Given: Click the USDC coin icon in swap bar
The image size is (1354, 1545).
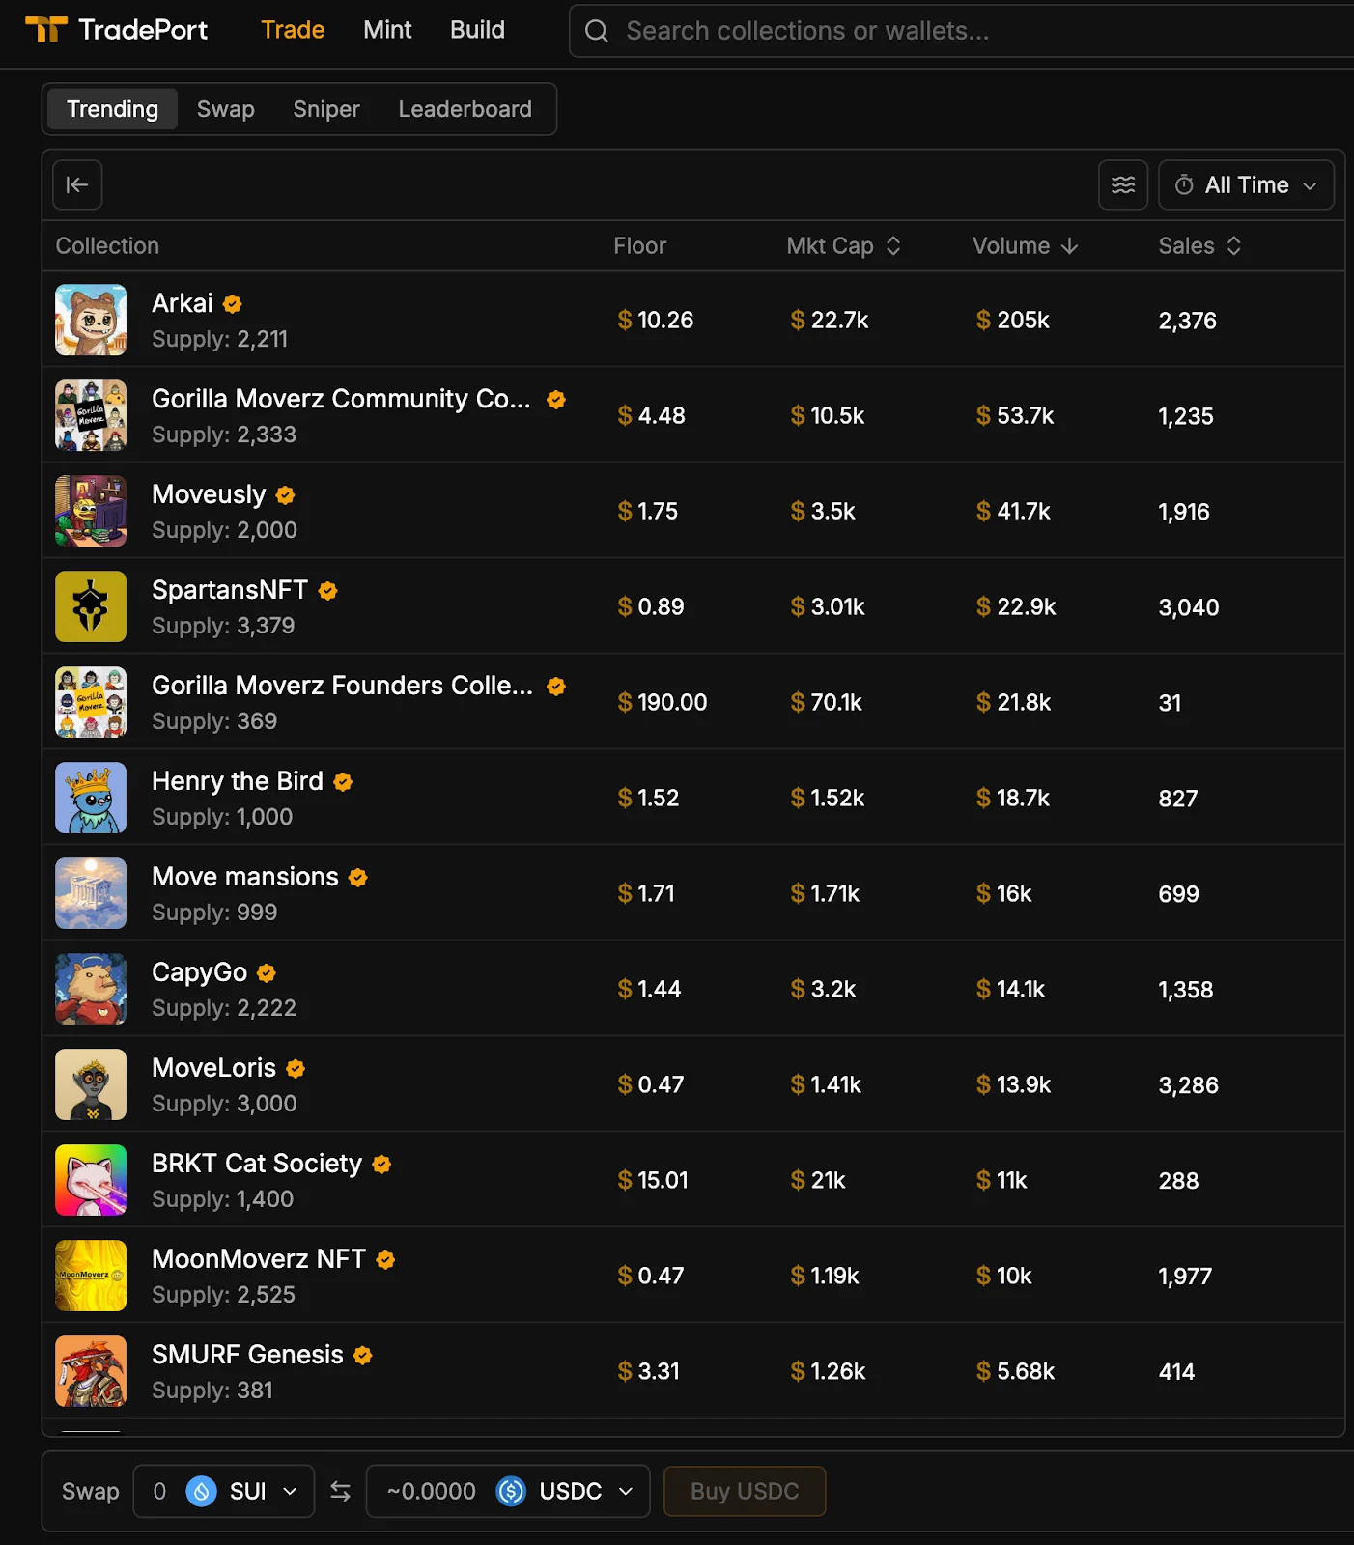Looking at the screenshot, I should click(512, 1491).
